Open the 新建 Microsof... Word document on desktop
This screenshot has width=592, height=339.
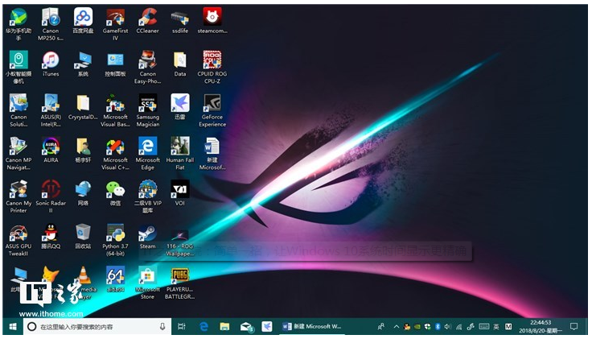212,154
